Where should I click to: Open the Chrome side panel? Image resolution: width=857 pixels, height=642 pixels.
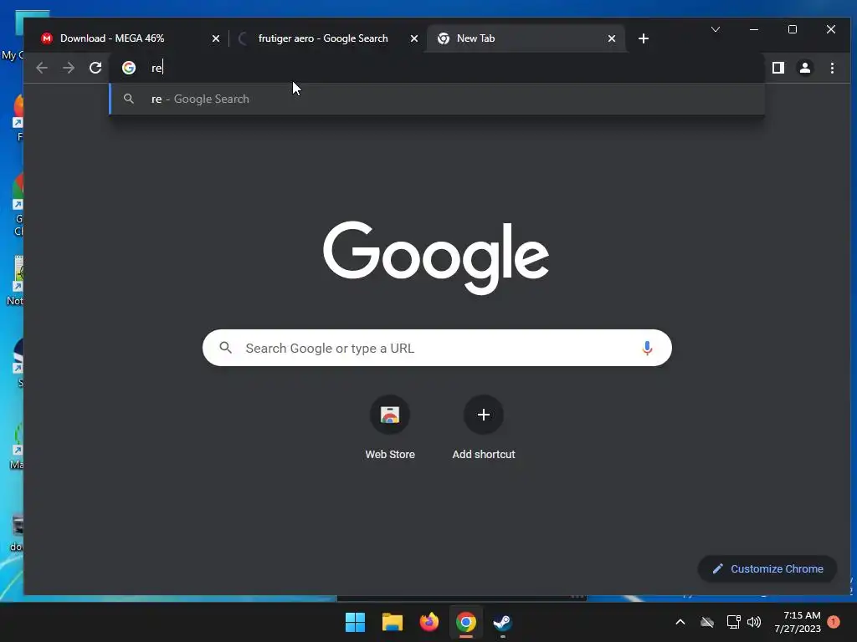coord(778,68)
